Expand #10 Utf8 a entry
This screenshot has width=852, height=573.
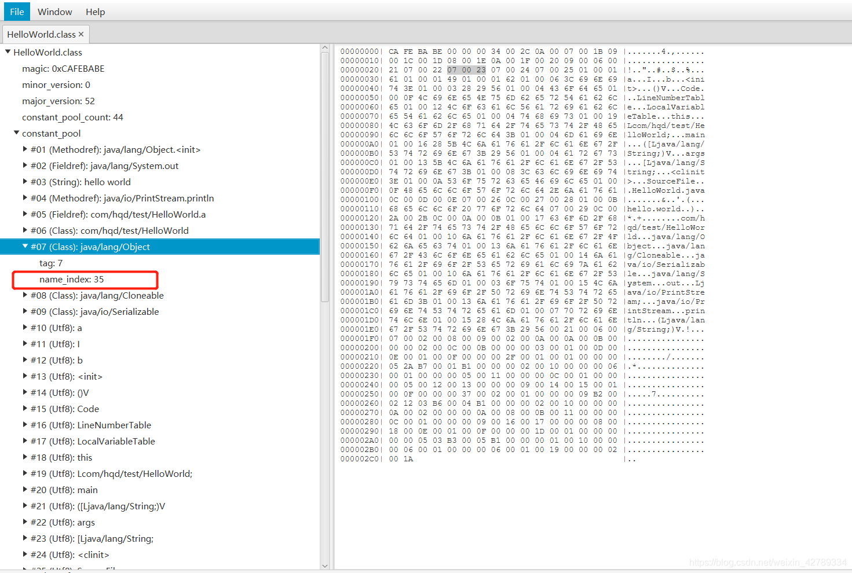[25, 327]
